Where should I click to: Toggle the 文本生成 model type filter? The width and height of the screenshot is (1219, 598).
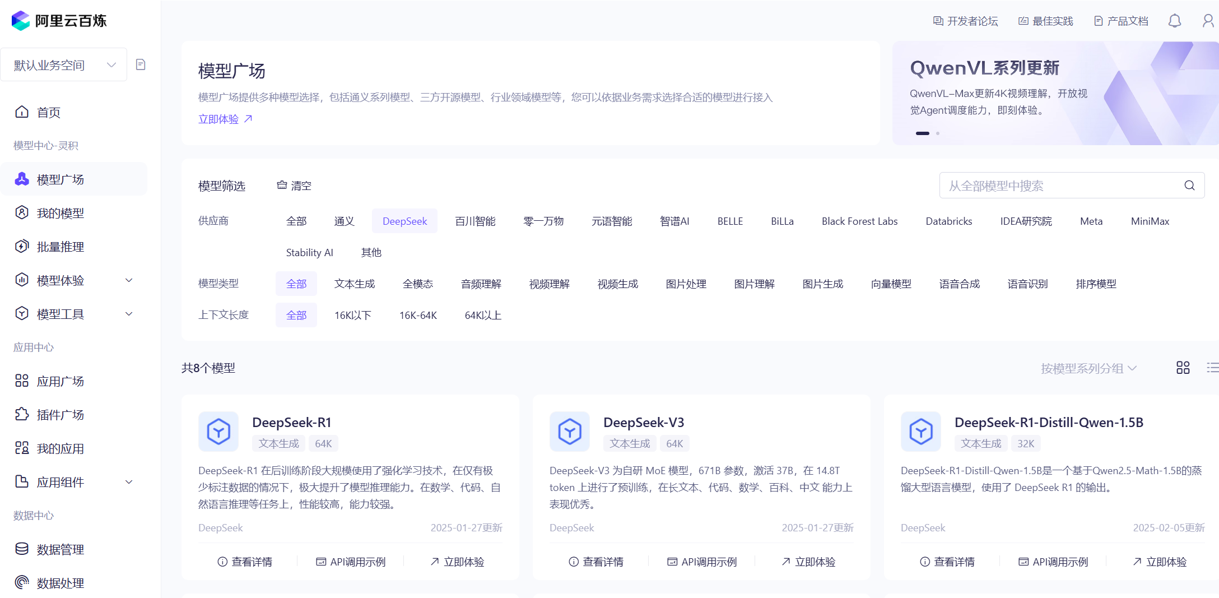354,284
